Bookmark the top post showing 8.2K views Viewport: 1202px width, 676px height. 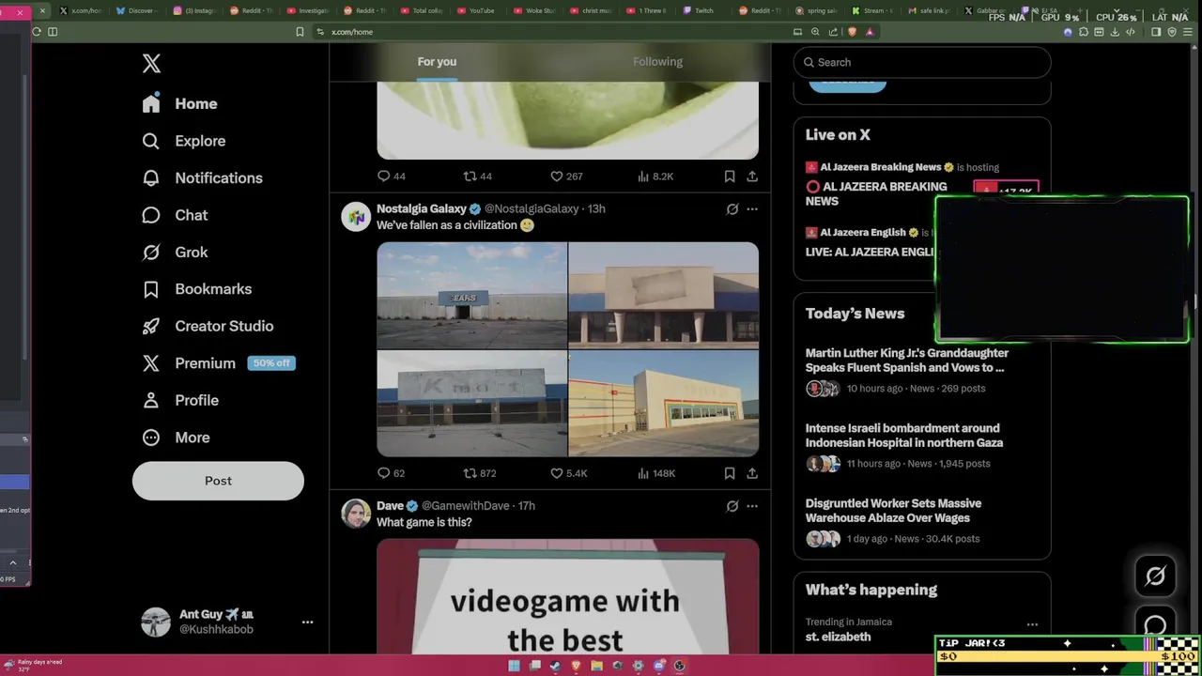click(730, 177)
